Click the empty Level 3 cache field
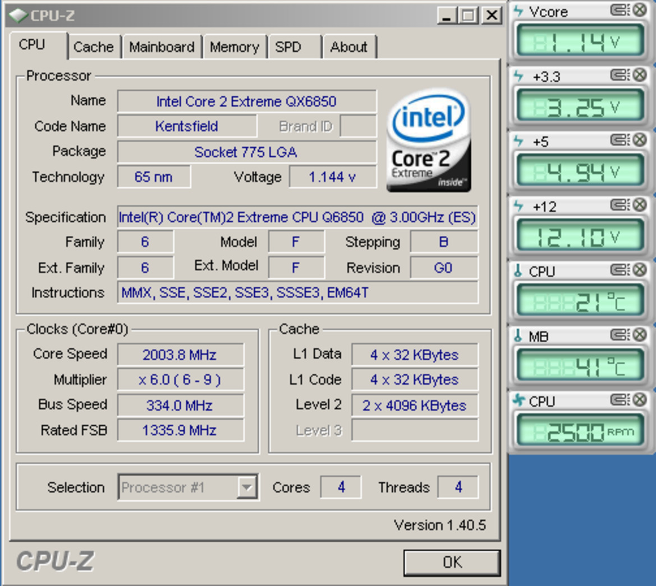 click(415, 430)
